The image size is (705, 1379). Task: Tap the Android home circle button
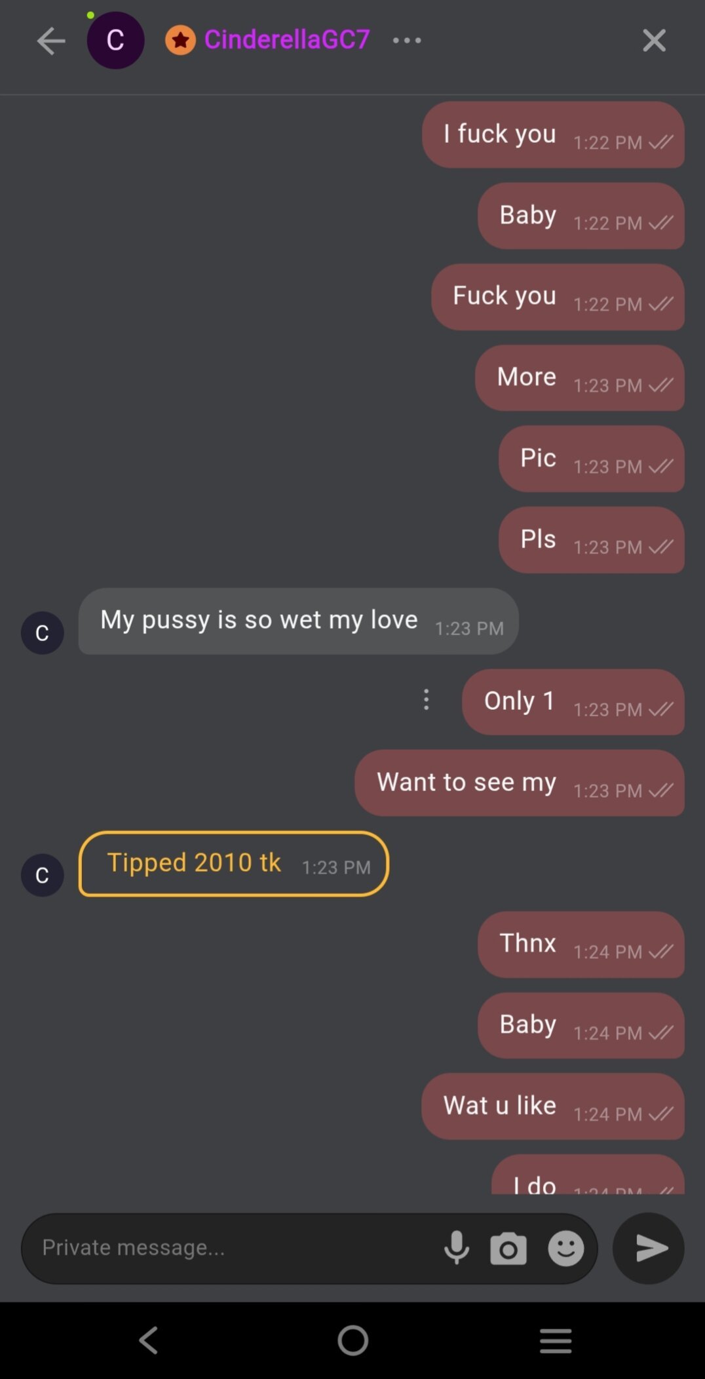click(x=353, y=1340)
